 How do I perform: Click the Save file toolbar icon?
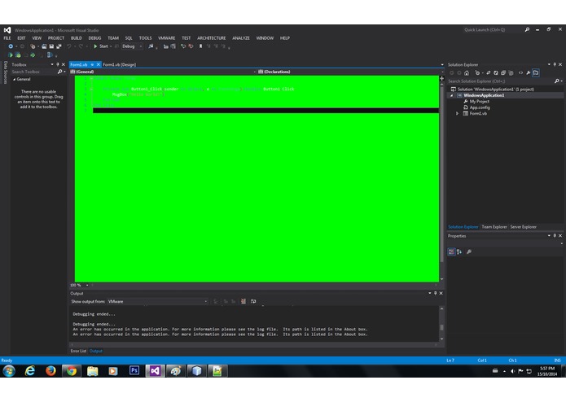click(x=51, y=46)
